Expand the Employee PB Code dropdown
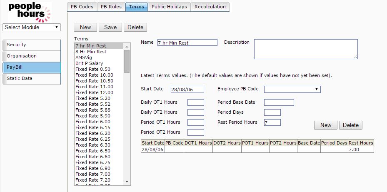 coord(292,89)
